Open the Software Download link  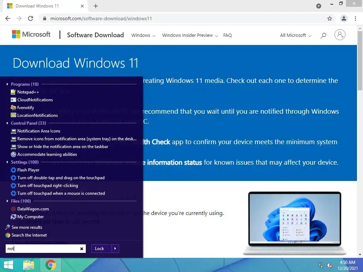pos(95,35)
